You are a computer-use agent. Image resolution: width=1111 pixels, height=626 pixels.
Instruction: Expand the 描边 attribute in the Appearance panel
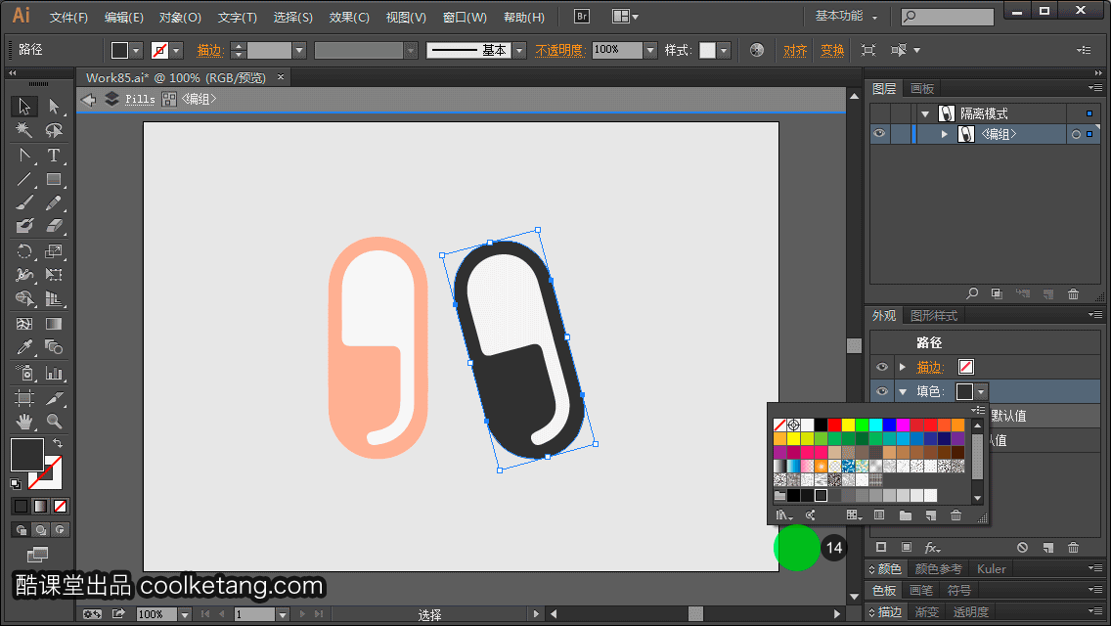(903, 367)
